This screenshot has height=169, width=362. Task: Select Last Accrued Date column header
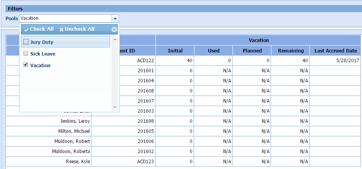click(x=336, y=51)
